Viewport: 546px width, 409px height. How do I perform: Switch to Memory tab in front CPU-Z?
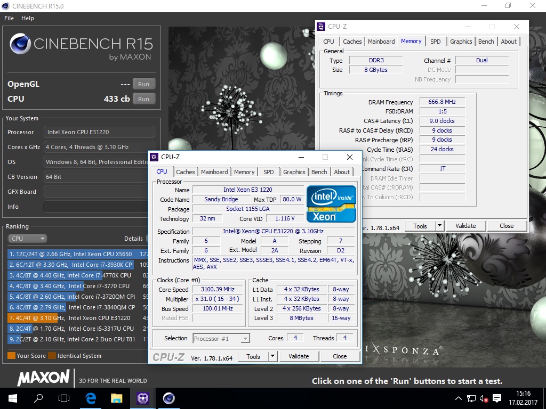click(244, 172)
